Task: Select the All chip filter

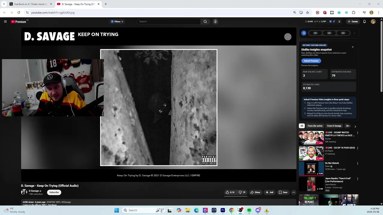Action: coord(302,126)
